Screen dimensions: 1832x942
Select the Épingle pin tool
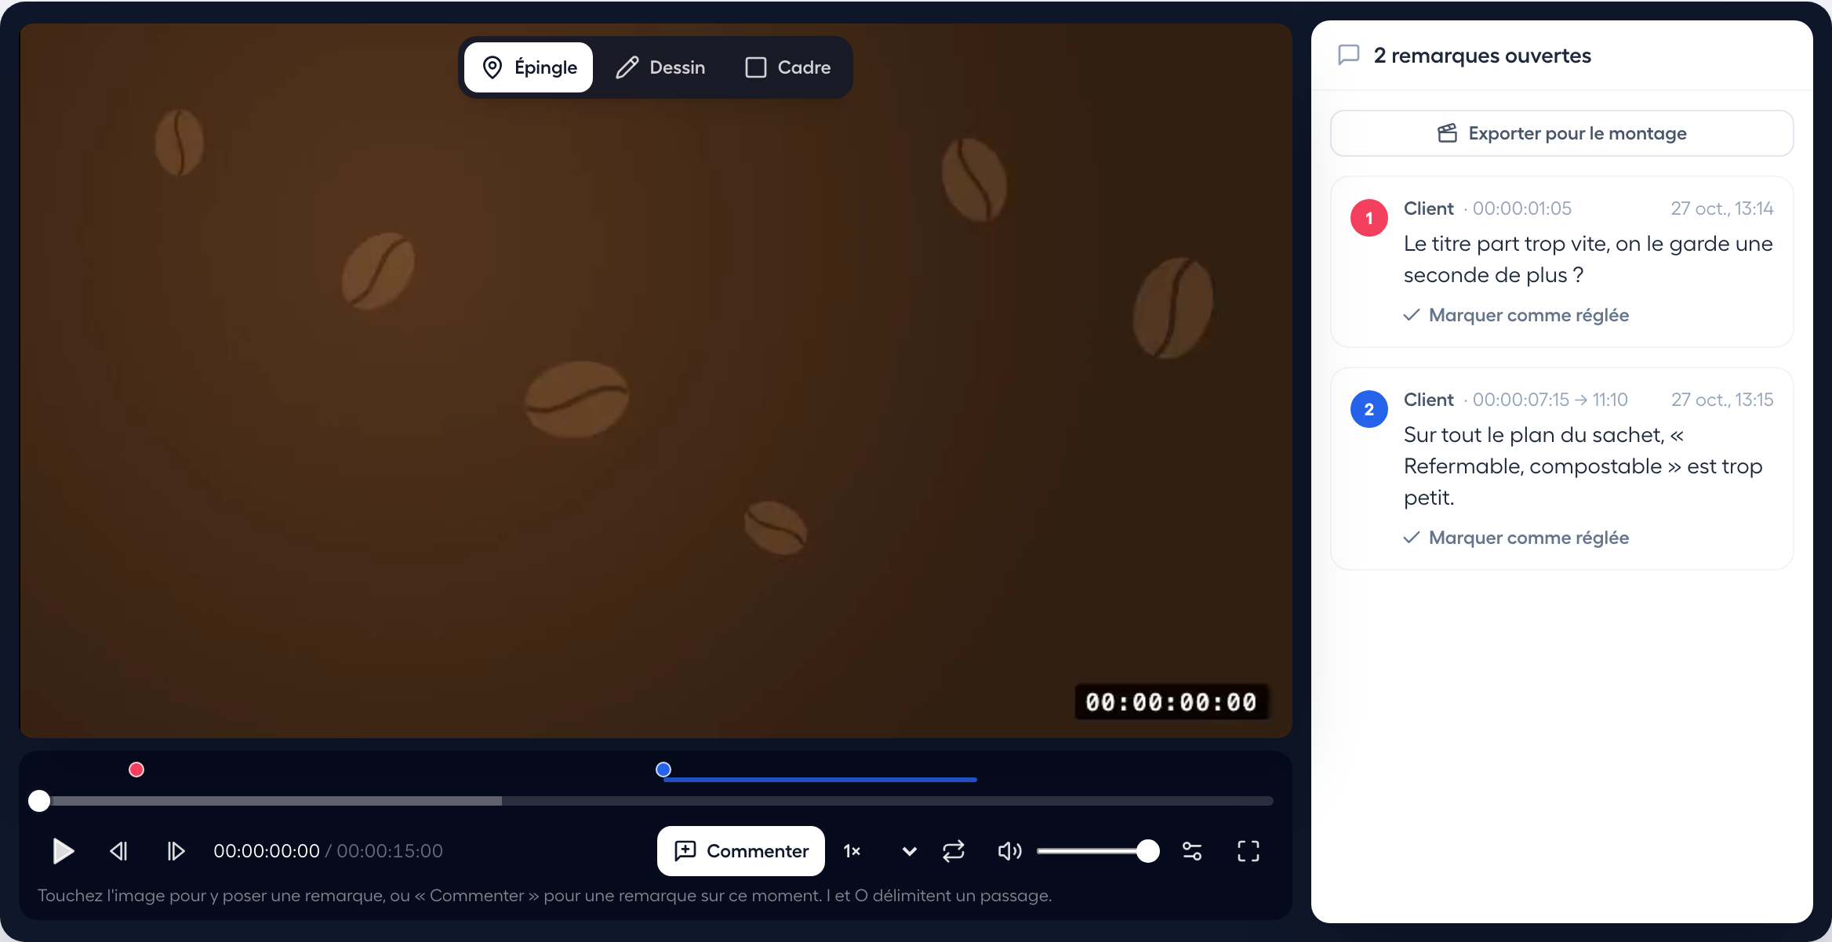click(529, 67)
